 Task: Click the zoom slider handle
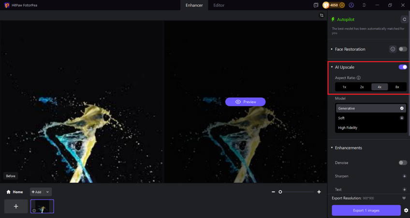(280, 192)
